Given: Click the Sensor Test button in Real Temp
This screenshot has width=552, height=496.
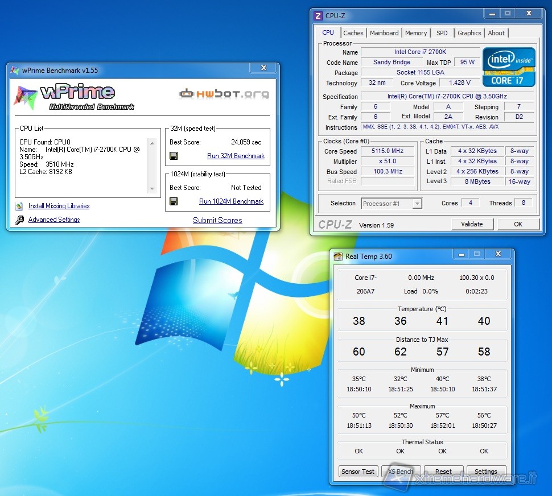Looking at the screenshot, I should [x=358, y=472].
